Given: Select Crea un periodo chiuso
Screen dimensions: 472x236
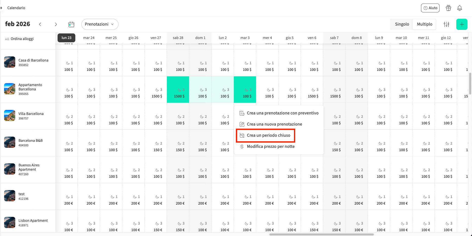Looking at the screenshot, I should tap(268, 135).
